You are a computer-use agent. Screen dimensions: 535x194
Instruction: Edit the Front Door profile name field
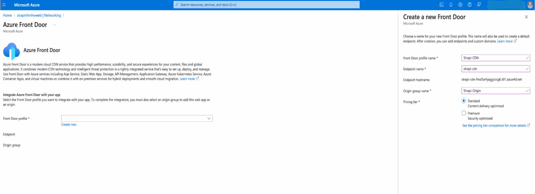coord(496,58)
